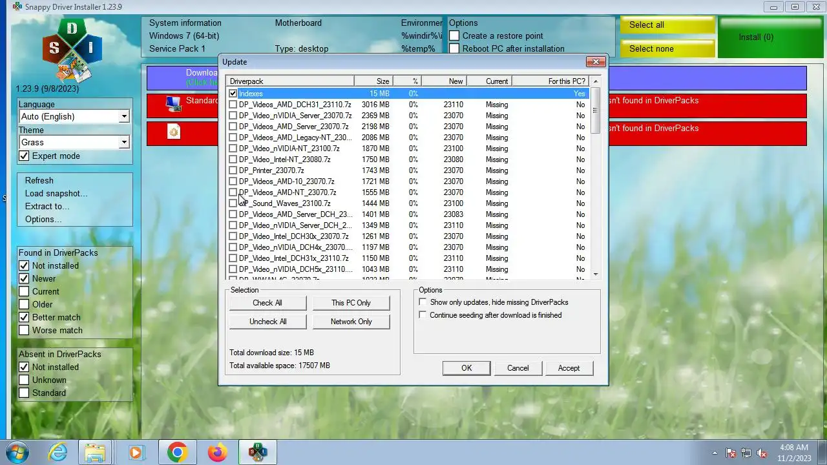Sort by the Size column header
Image resolution: width=827 pixels, height=465 pixels.
(373, 81)
